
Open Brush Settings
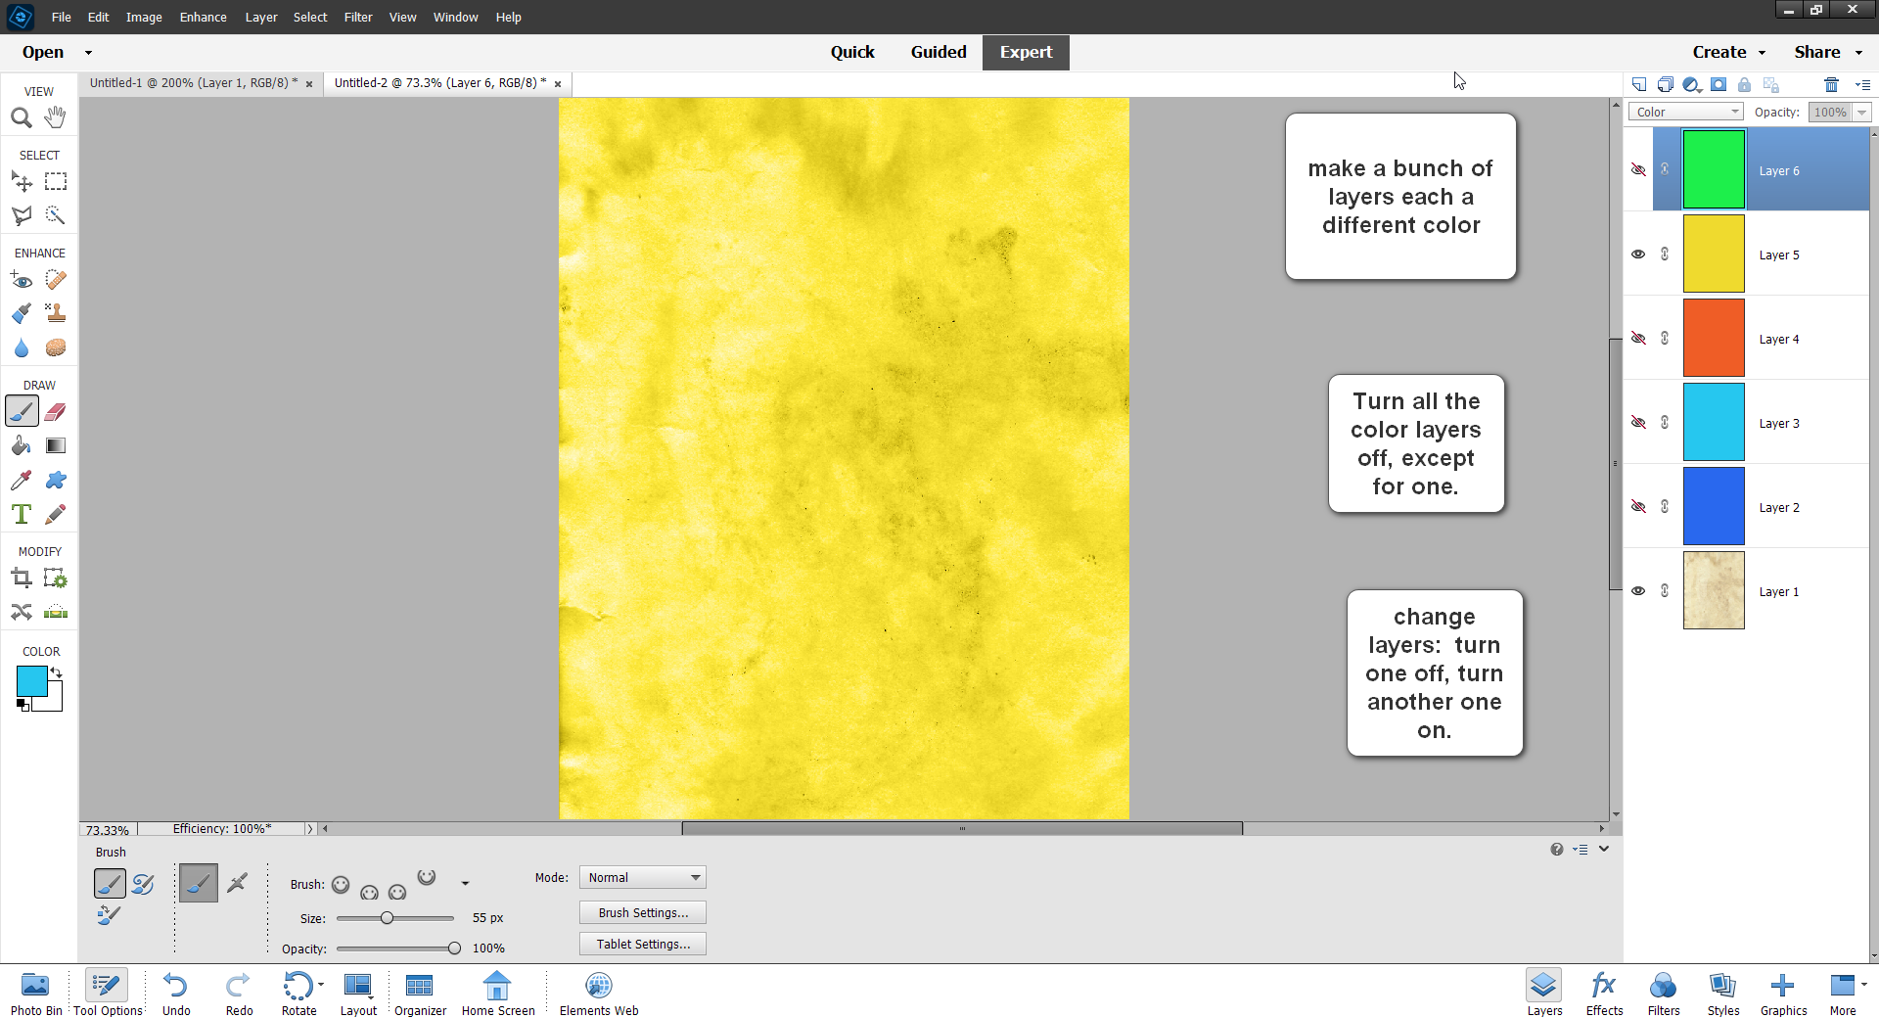642,912
